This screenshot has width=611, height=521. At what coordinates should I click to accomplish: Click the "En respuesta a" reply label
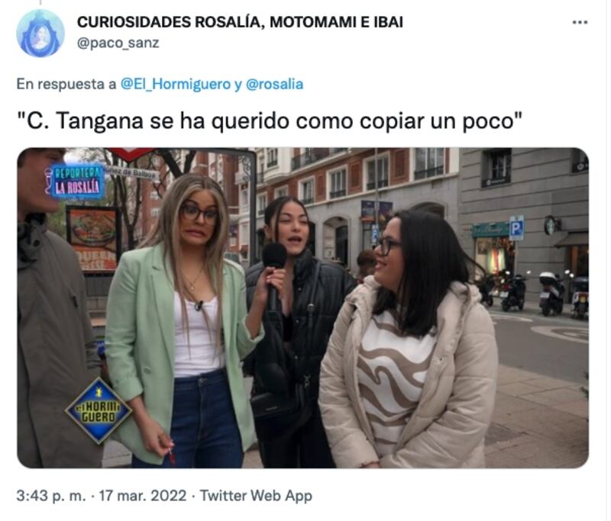66,85
